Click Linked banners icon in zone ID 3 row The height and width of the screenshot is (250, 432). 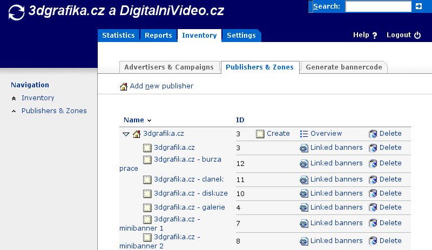[303, 148]
